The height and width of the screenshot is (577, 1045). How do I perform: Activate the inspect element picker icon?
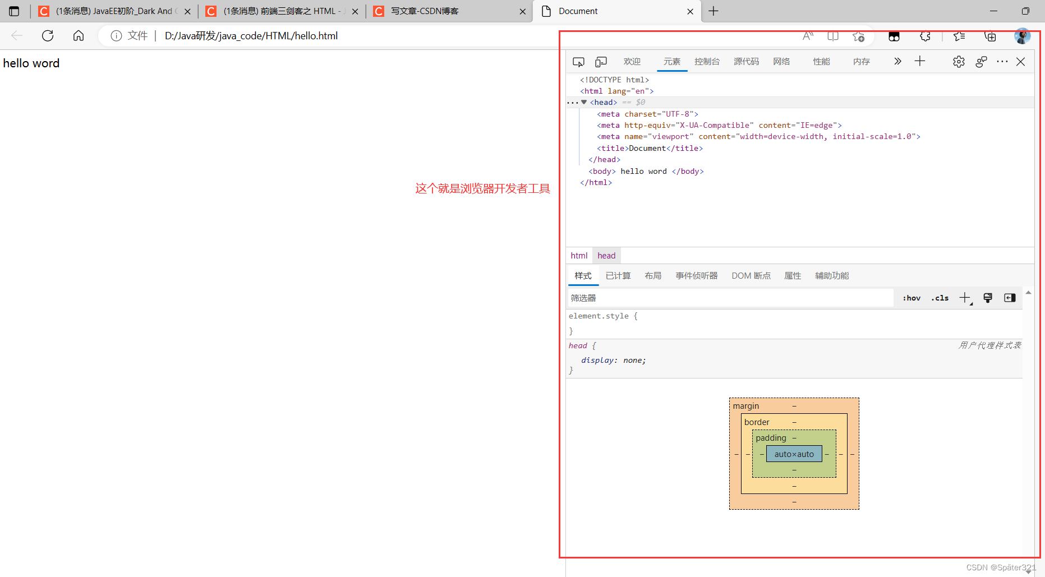[578, 62]
